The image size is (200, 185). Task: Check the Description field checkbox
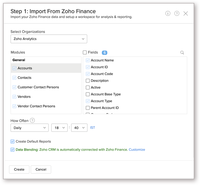coord(87,81)
